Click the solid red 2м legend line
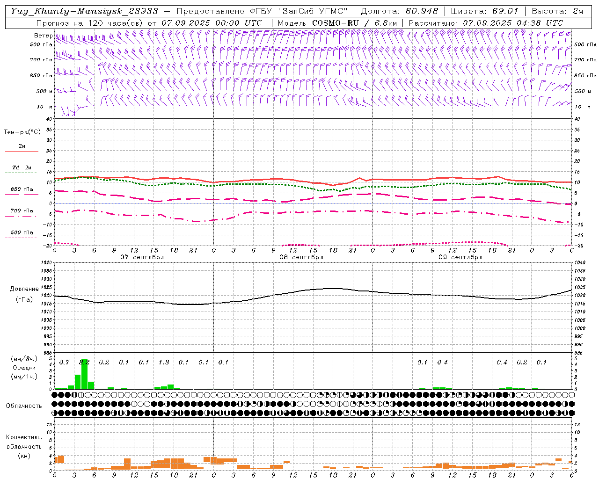The image size is (599, 479). tap(22, 151)
